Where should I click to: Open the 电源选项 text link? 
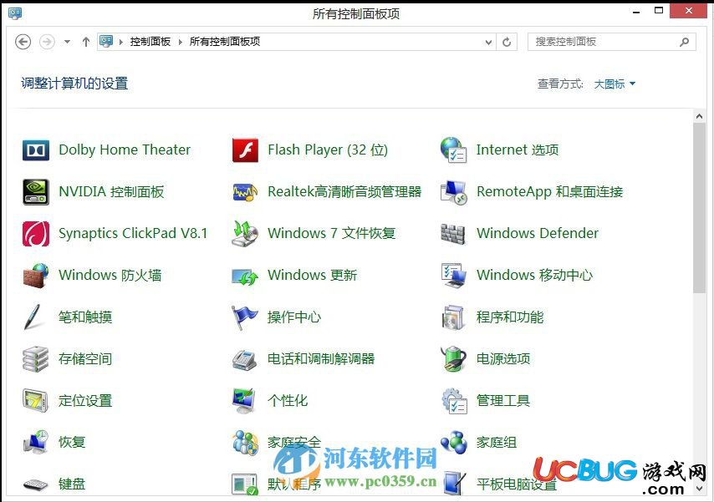point(503,359)
